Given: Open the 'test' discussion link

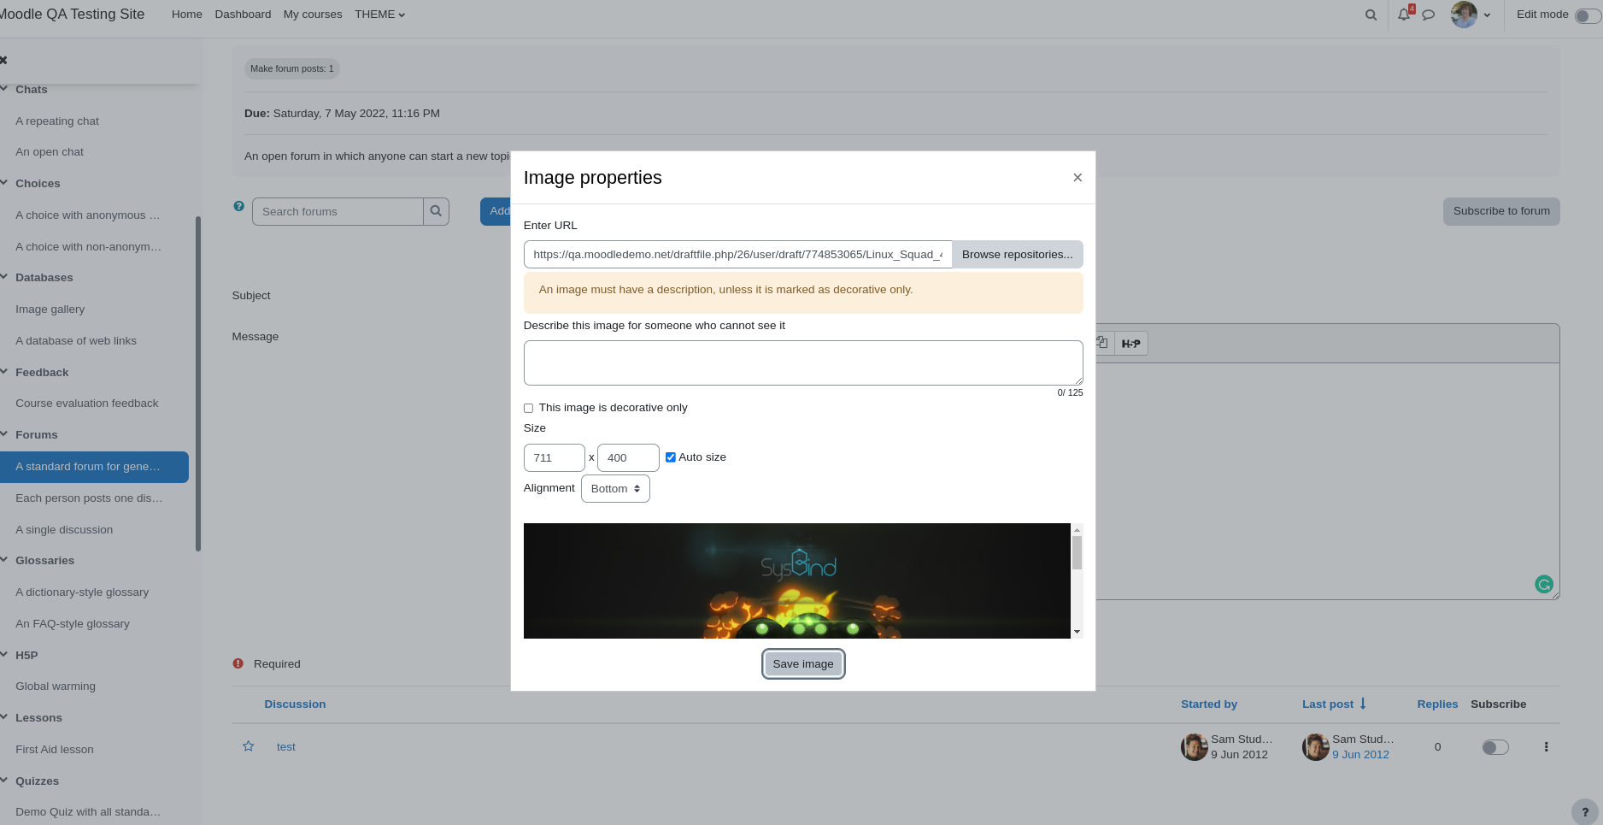Looking at the screenshot, I should point(286,746).
